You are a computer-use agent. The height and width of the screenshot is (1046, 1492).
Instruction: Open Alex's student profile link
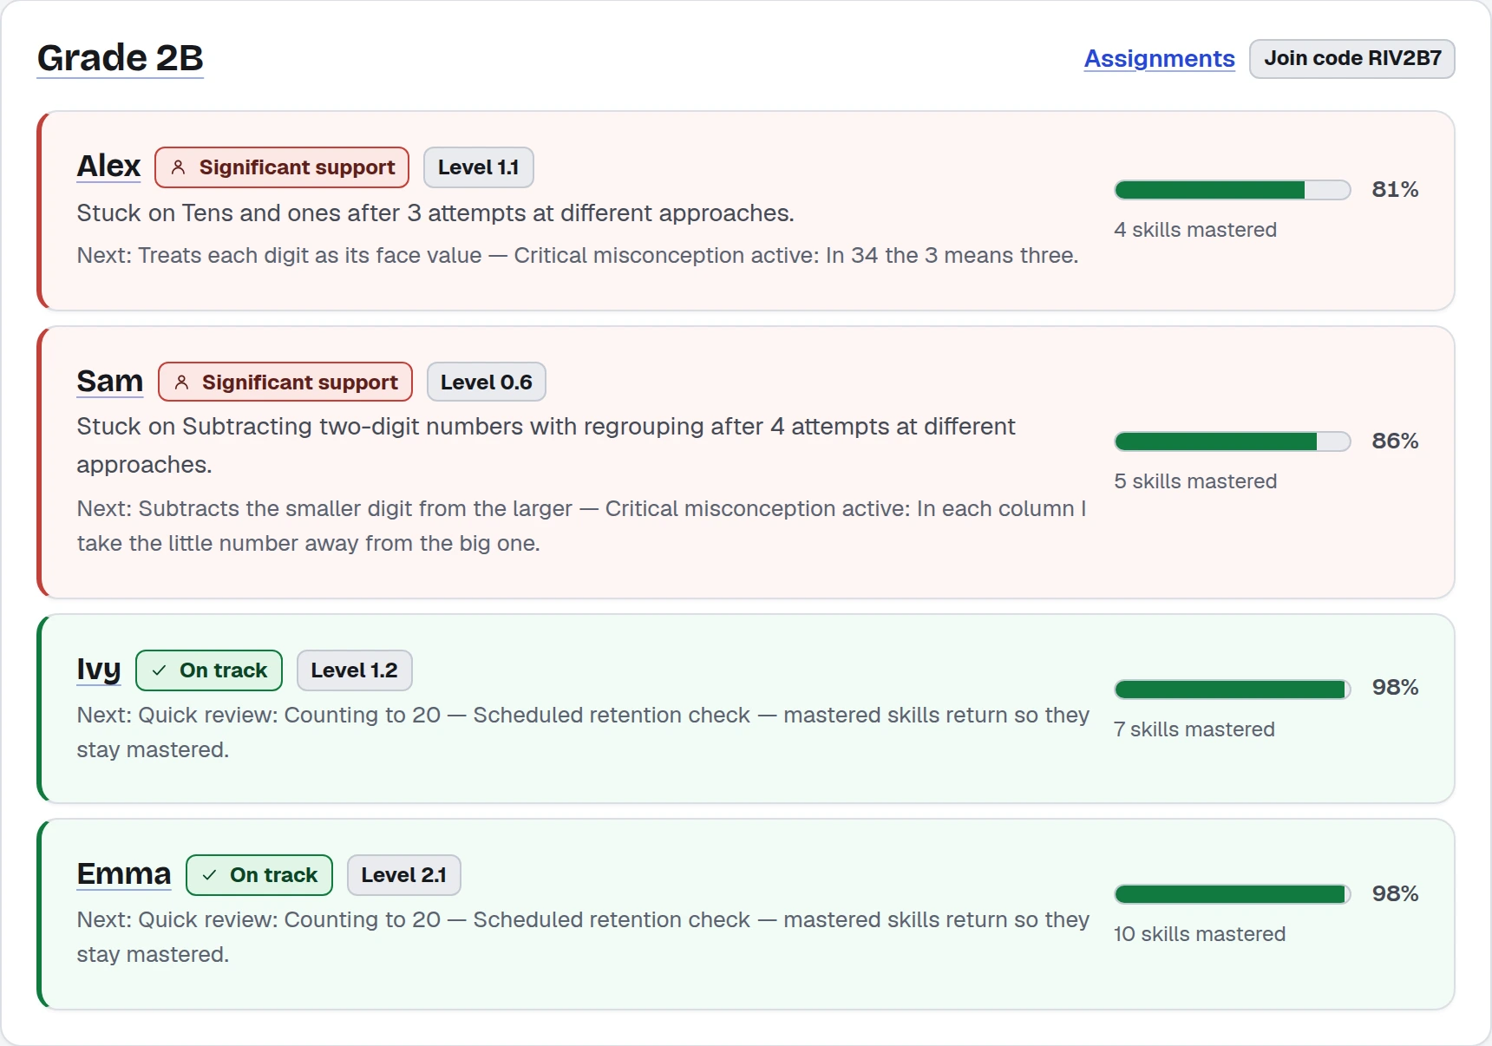point(108,166)
